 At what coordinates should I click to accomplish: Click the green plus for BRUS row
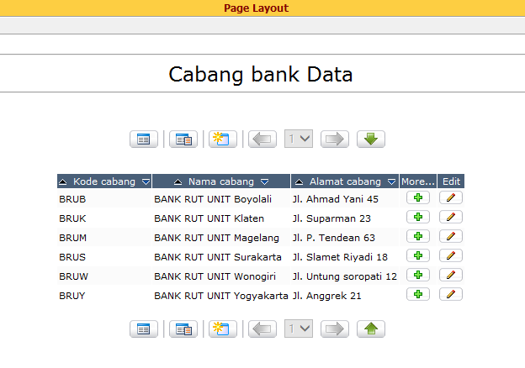pyautogui.click(x=418, y=255)
